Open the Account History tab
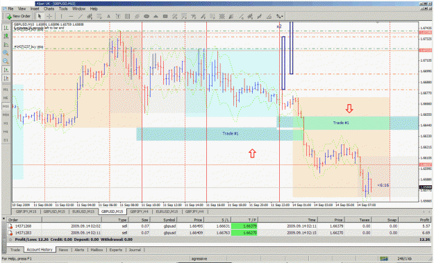The height and width of the screenshot is (263, 434). click(x=40, y=249)
